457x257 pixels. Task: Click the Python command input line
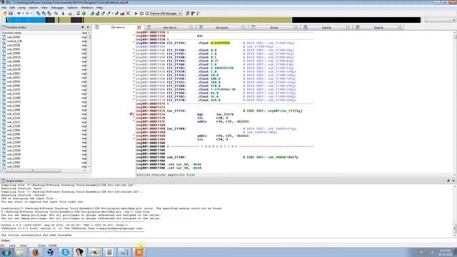coord(233,241)
